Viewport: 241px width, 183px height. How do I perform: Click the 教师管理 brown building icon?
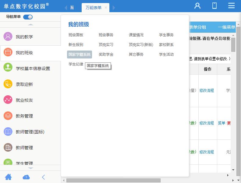pos(8,147)
